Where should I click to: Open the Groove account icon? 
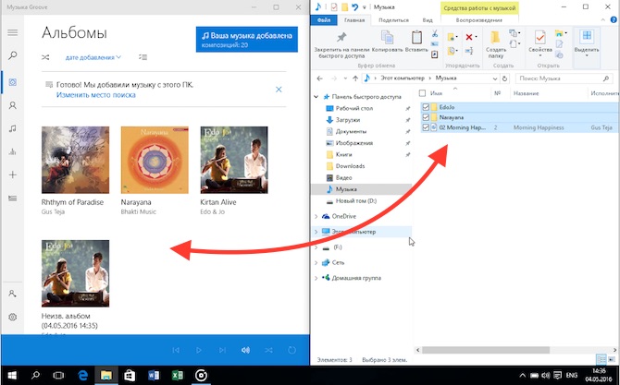click(13, 294)
